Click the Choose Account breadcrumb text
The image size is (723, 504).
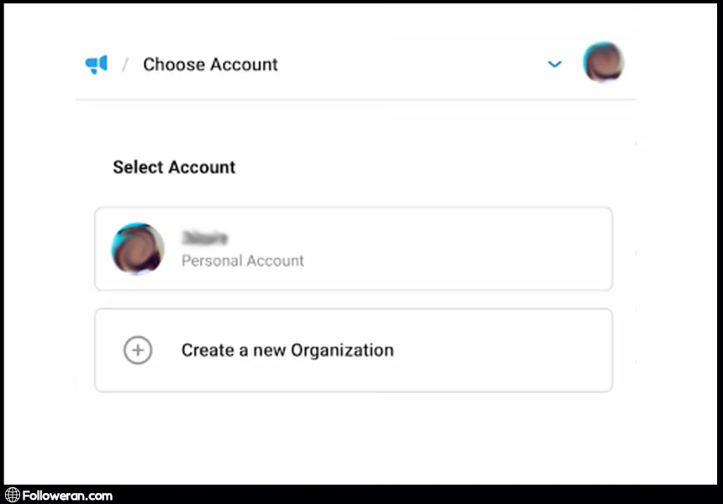pyautogui.click(x=210, y=65)
